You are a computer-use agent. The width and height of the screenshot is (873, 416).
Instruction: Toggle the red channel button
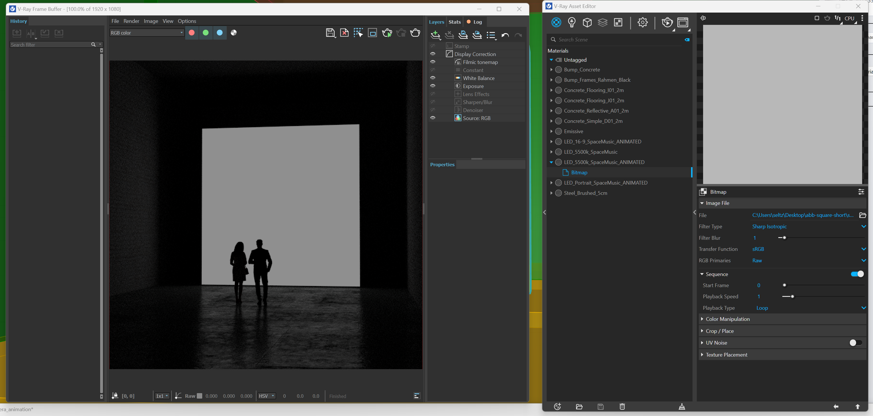(191, 33)
